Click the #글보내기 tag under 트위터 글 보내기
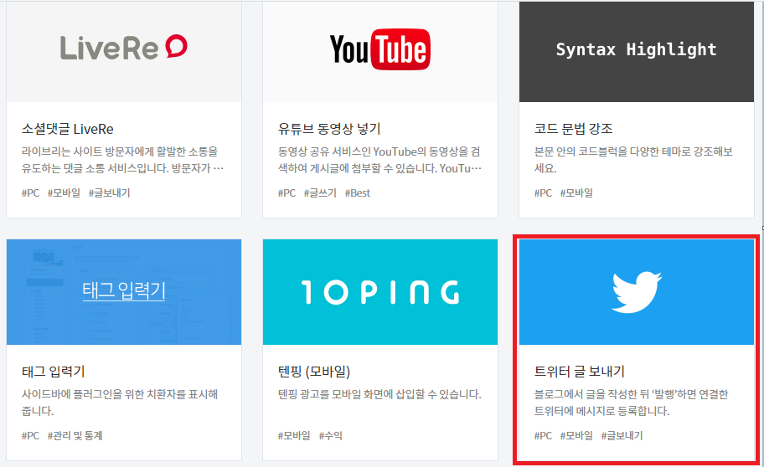 tap(622, 435)
